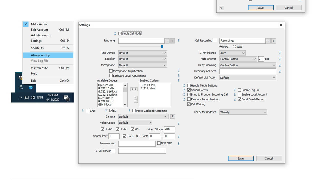The image size is (320, 180).
Task: Click the ringtone volume slider handle
Action: pos(162,46)
